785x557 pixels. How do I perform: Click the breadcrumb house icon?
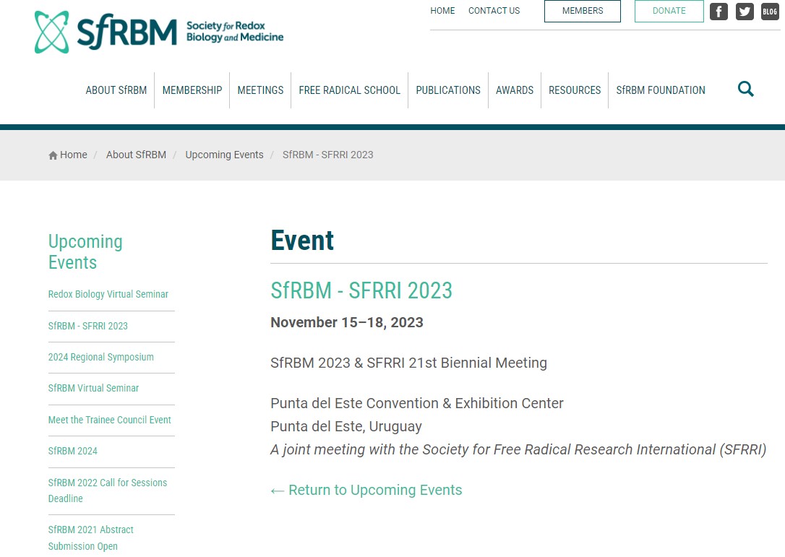(x=53, y=155)
